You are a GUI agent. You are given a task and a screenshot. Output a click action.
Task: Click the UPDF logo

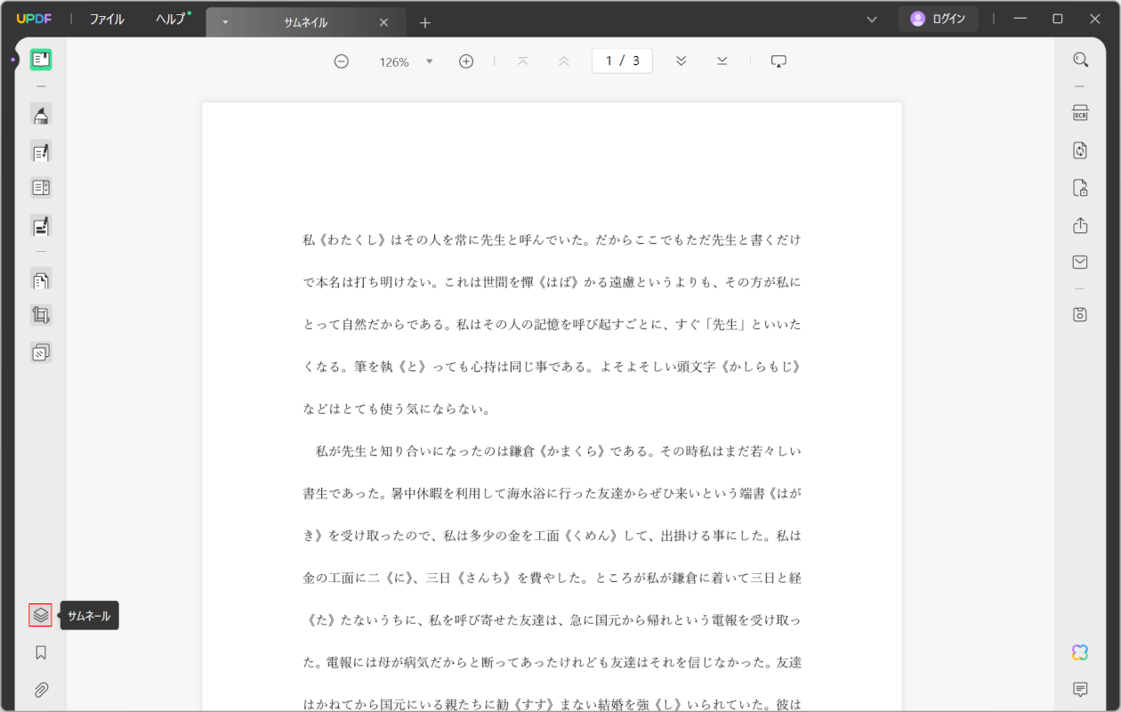(36, 20)
